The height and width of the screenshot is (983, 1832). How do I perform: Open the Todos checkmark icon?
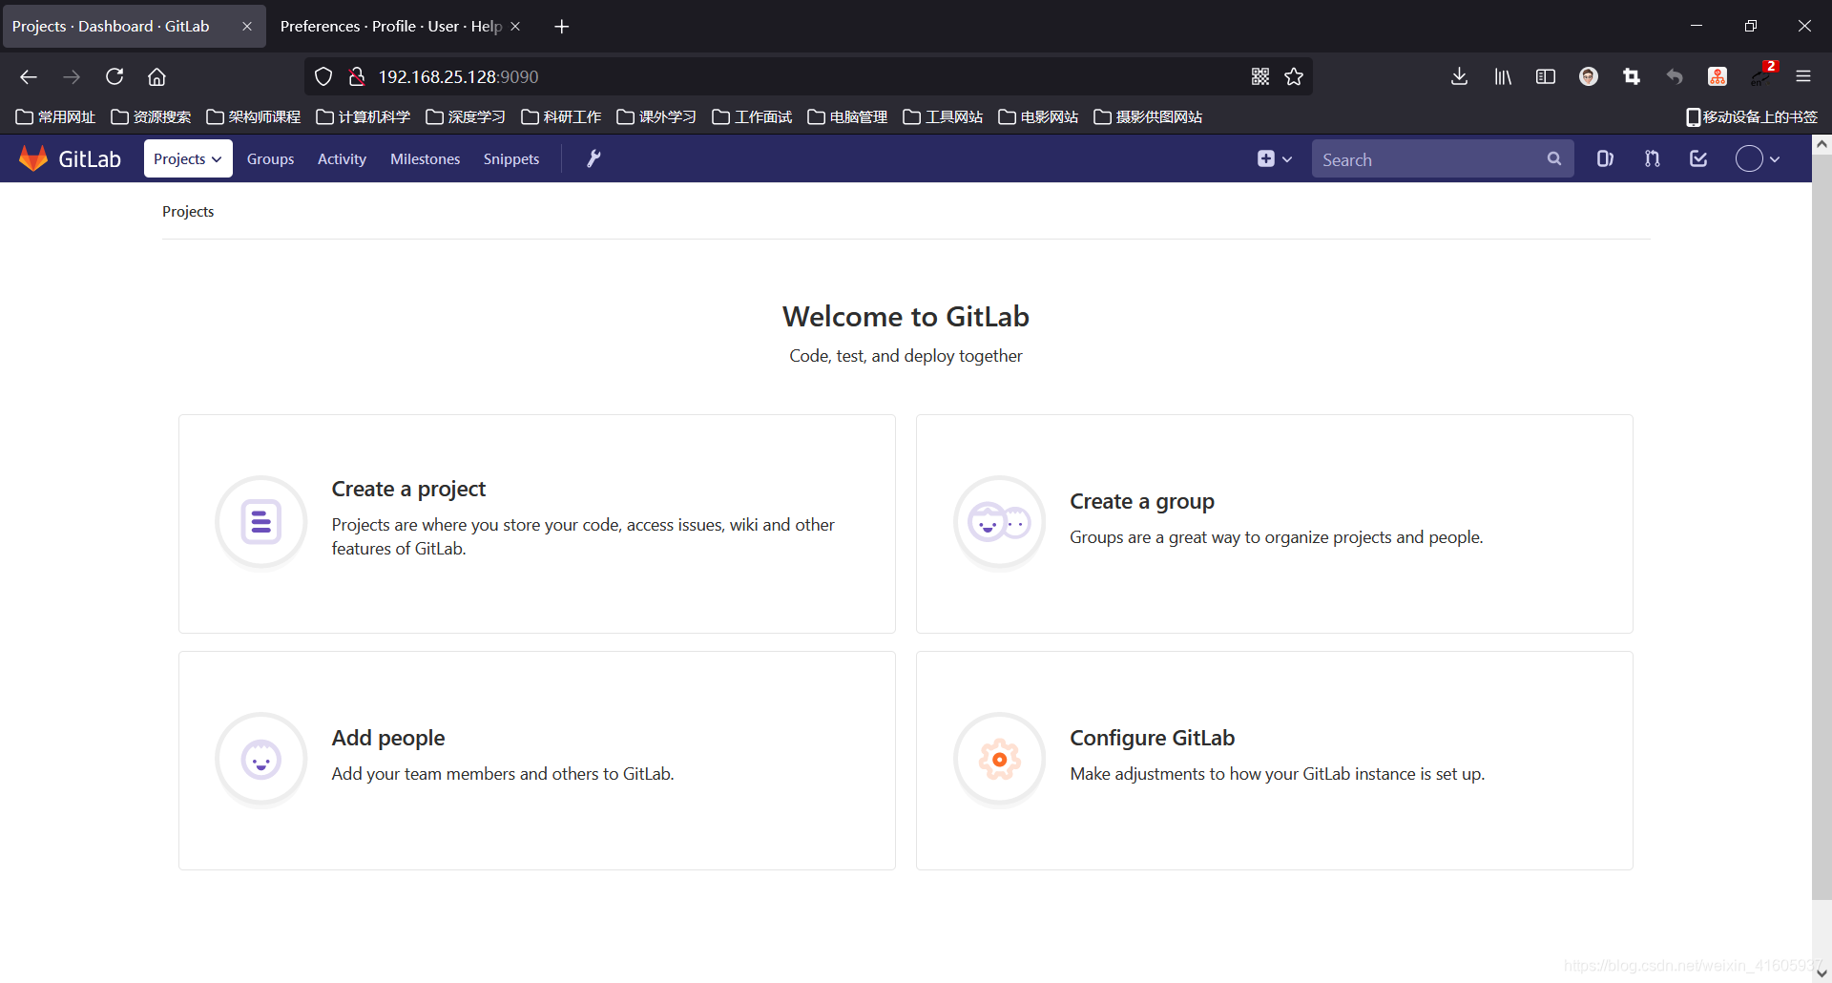click(x=1698, y=158)
